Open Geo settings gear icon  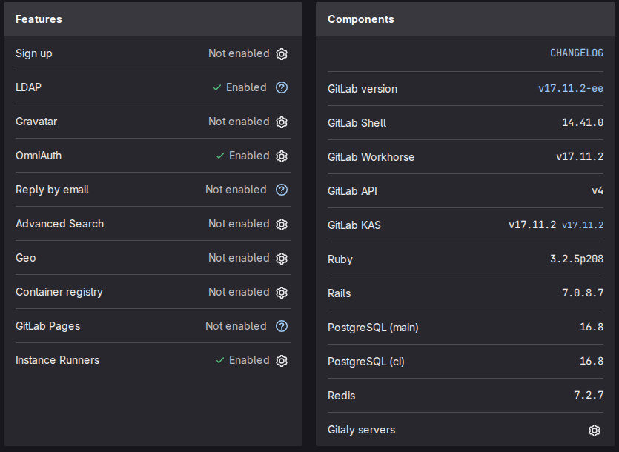pos(282,259)
